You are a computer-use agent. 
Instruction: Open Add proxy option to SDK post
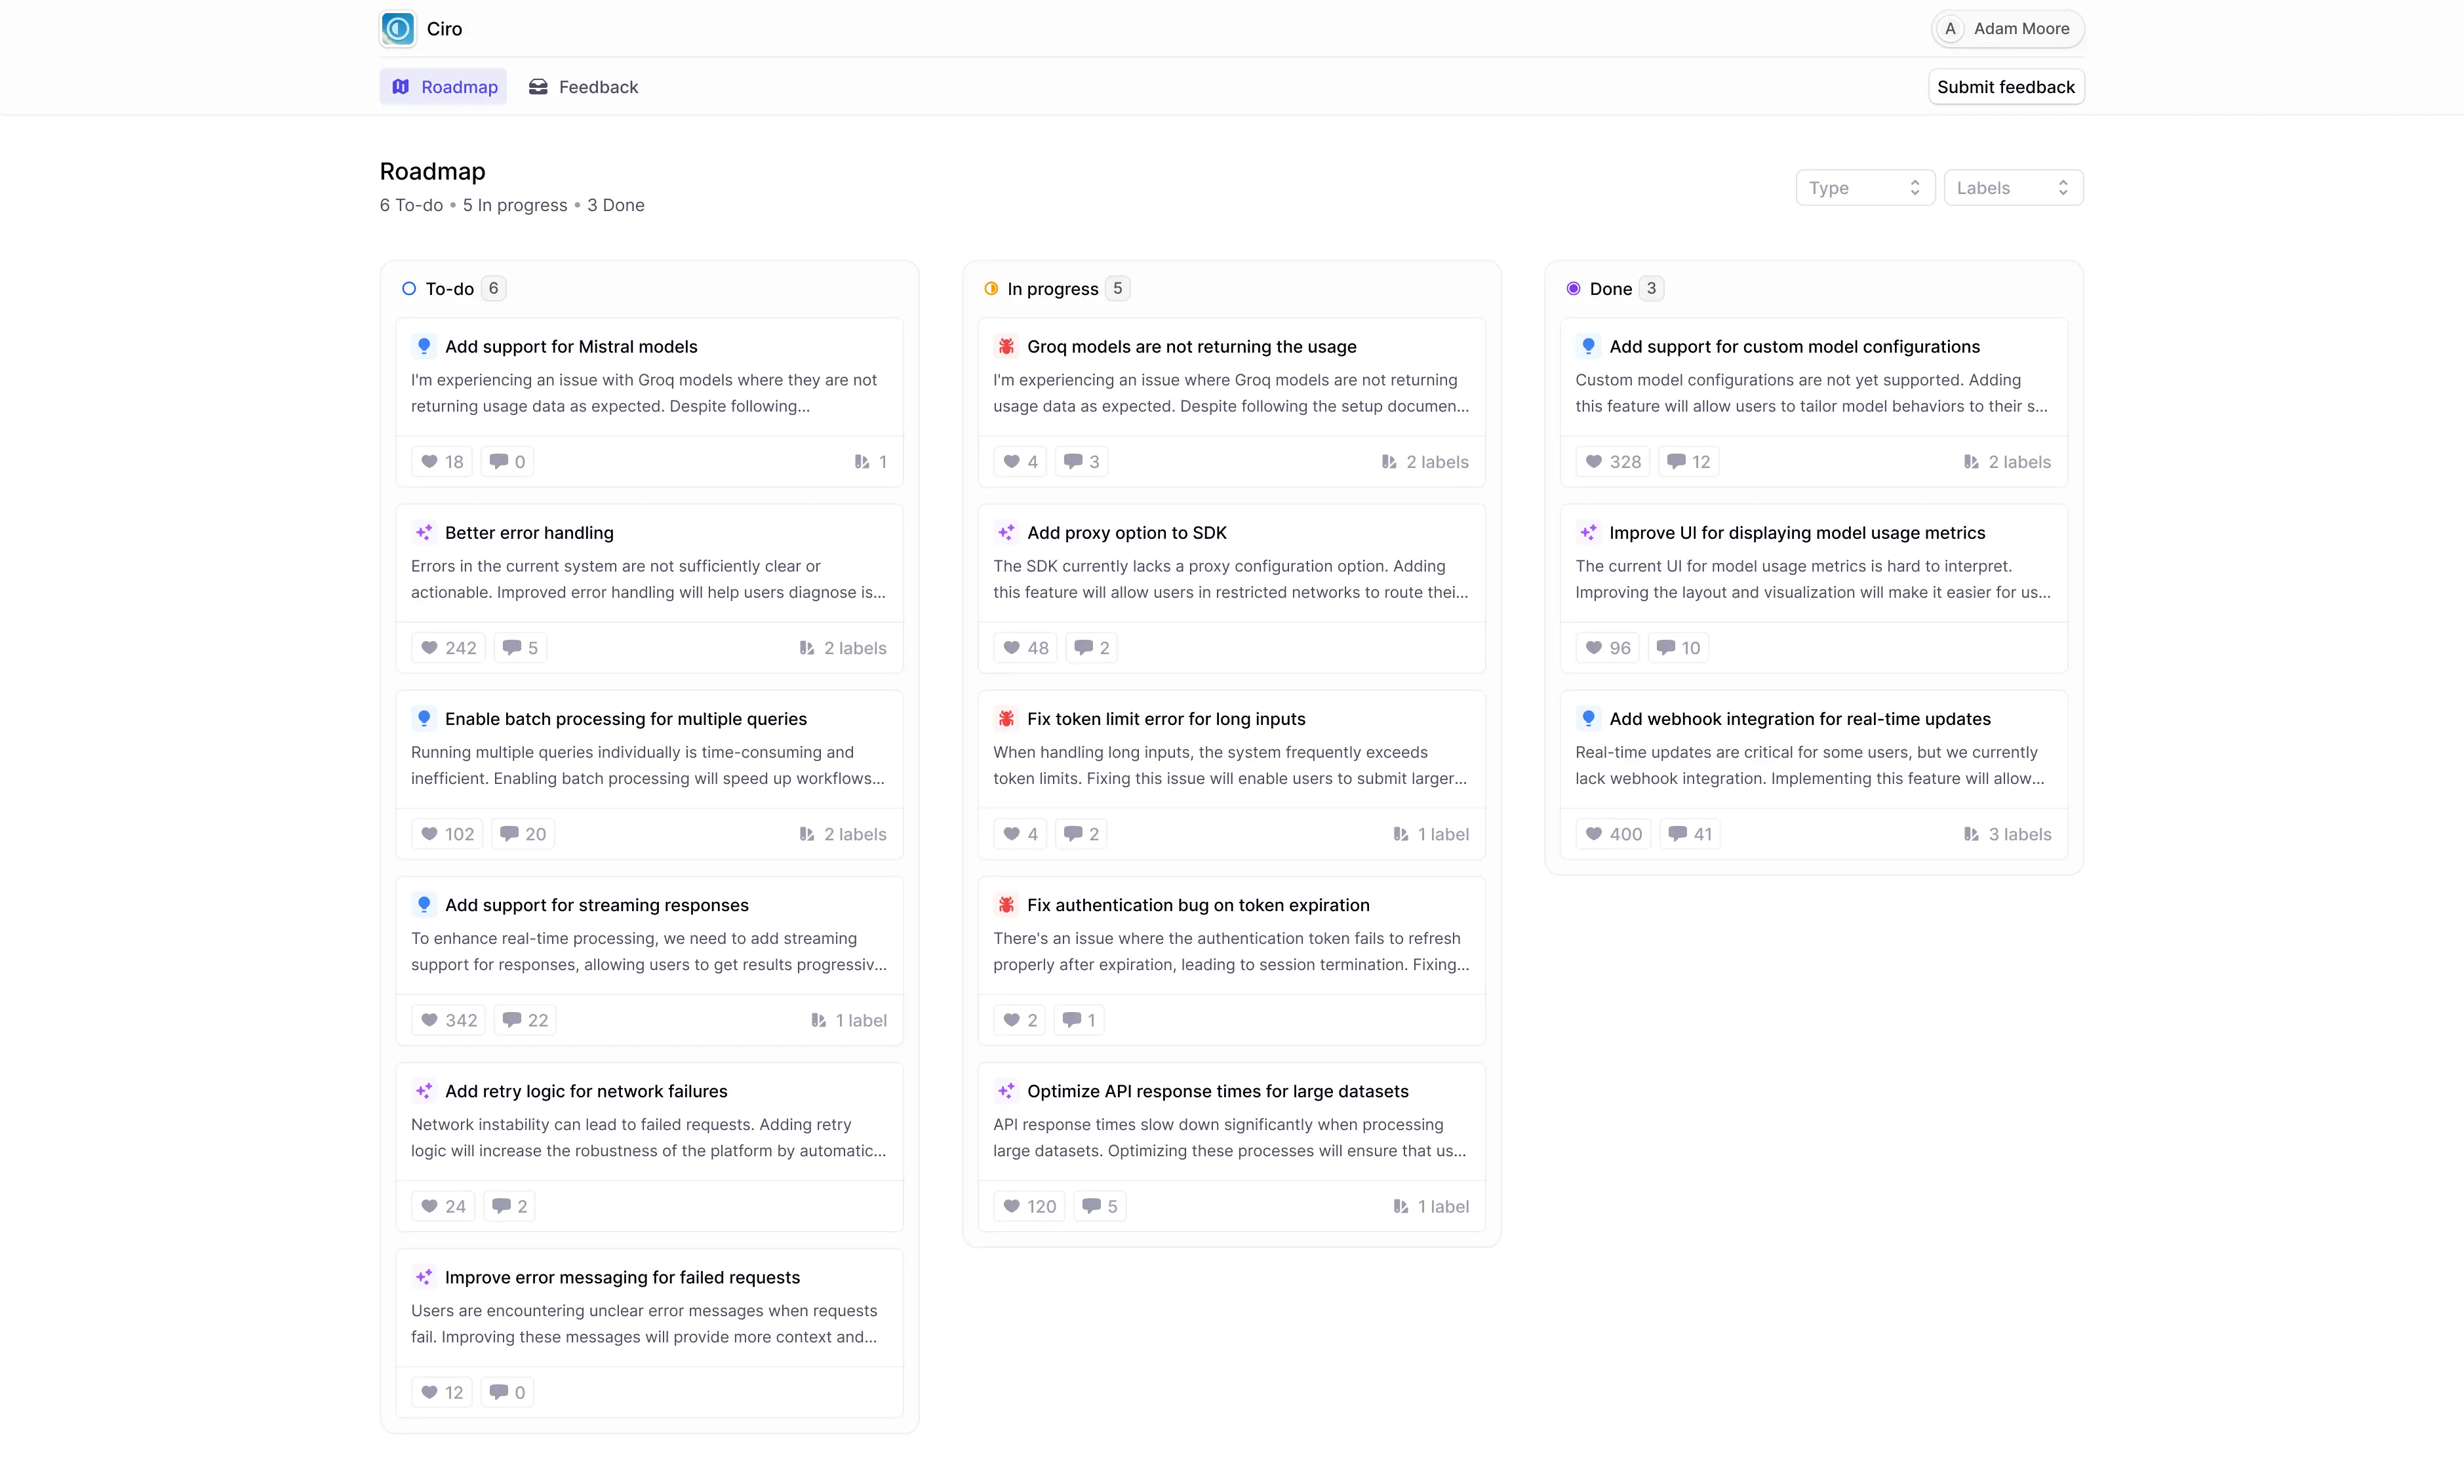coord(1126,533)
